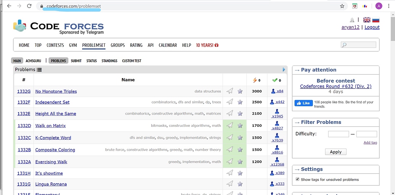Screen dimensions: 395x195
Task: Reload the page with refresh icon
Action: (x=29, y=6)
